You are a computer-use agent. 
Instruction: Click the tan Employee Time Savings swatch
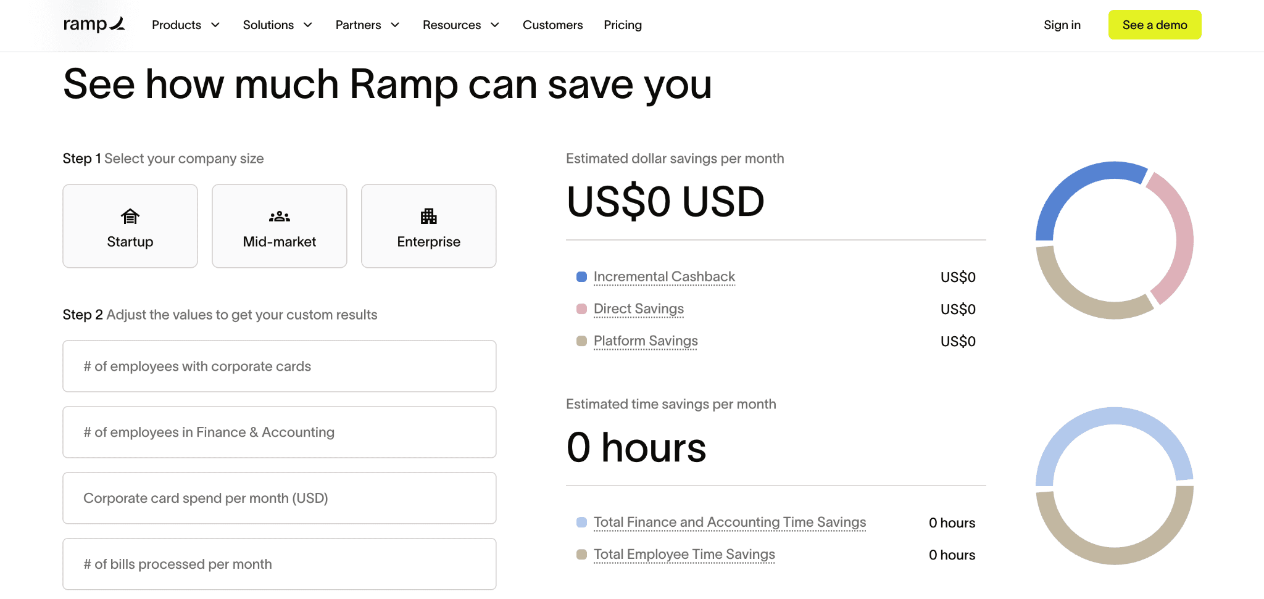[x=581, y=555]
